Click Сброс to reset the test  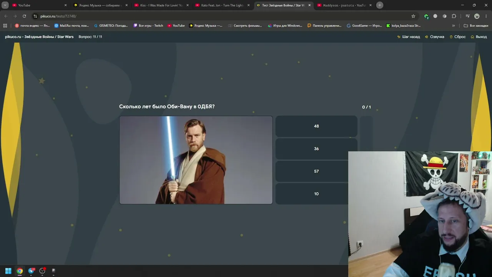tap(458, 37)
